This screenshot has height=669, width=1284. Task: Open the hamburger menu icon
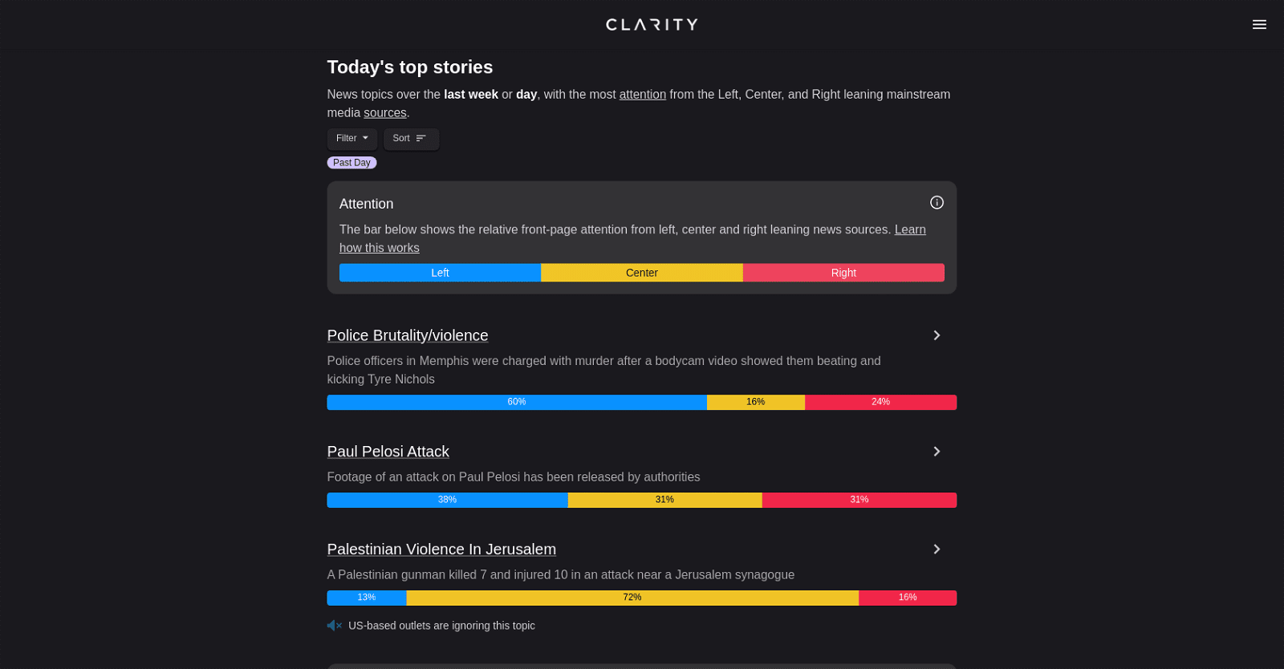(1259, 25)
